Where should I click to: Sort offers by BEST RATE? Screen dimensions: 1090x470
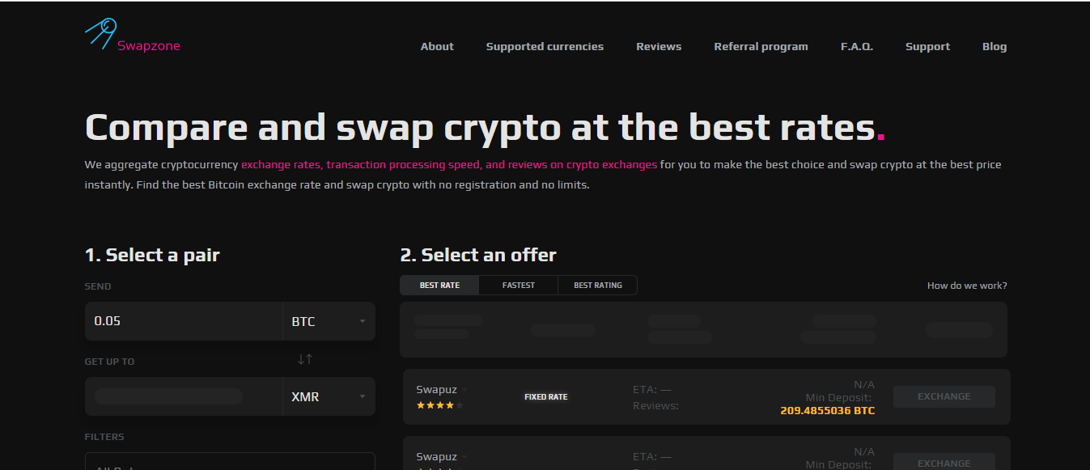click(x=439, y=286)
